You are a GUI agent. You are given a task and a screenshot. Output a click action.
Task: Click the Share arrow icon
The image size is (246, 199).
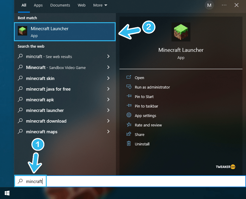click(129, 134)
